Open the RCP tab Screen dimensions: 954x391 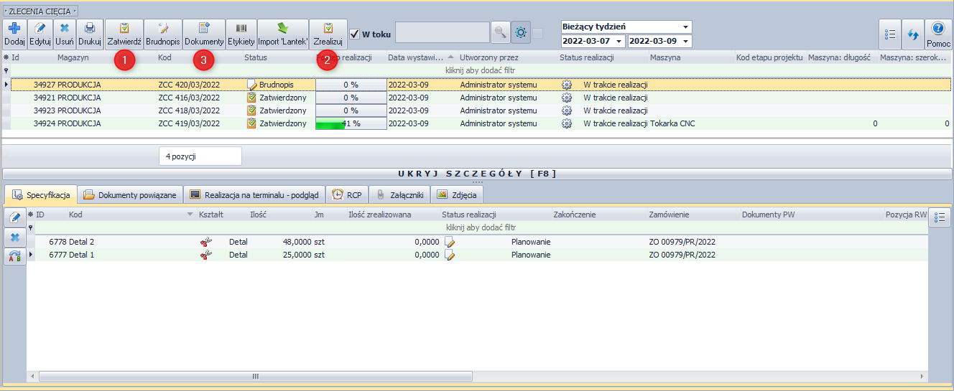pyautogui.click(x=346, y=194)
